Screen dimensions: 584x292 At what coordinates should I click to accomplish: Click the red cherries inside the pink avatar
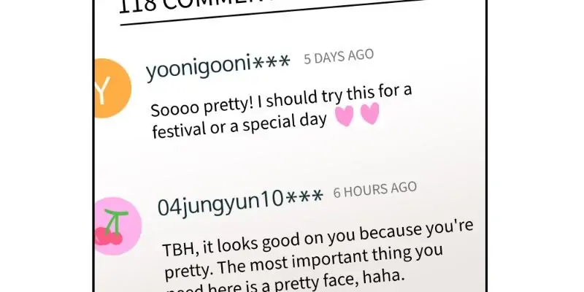click(108, 236)
